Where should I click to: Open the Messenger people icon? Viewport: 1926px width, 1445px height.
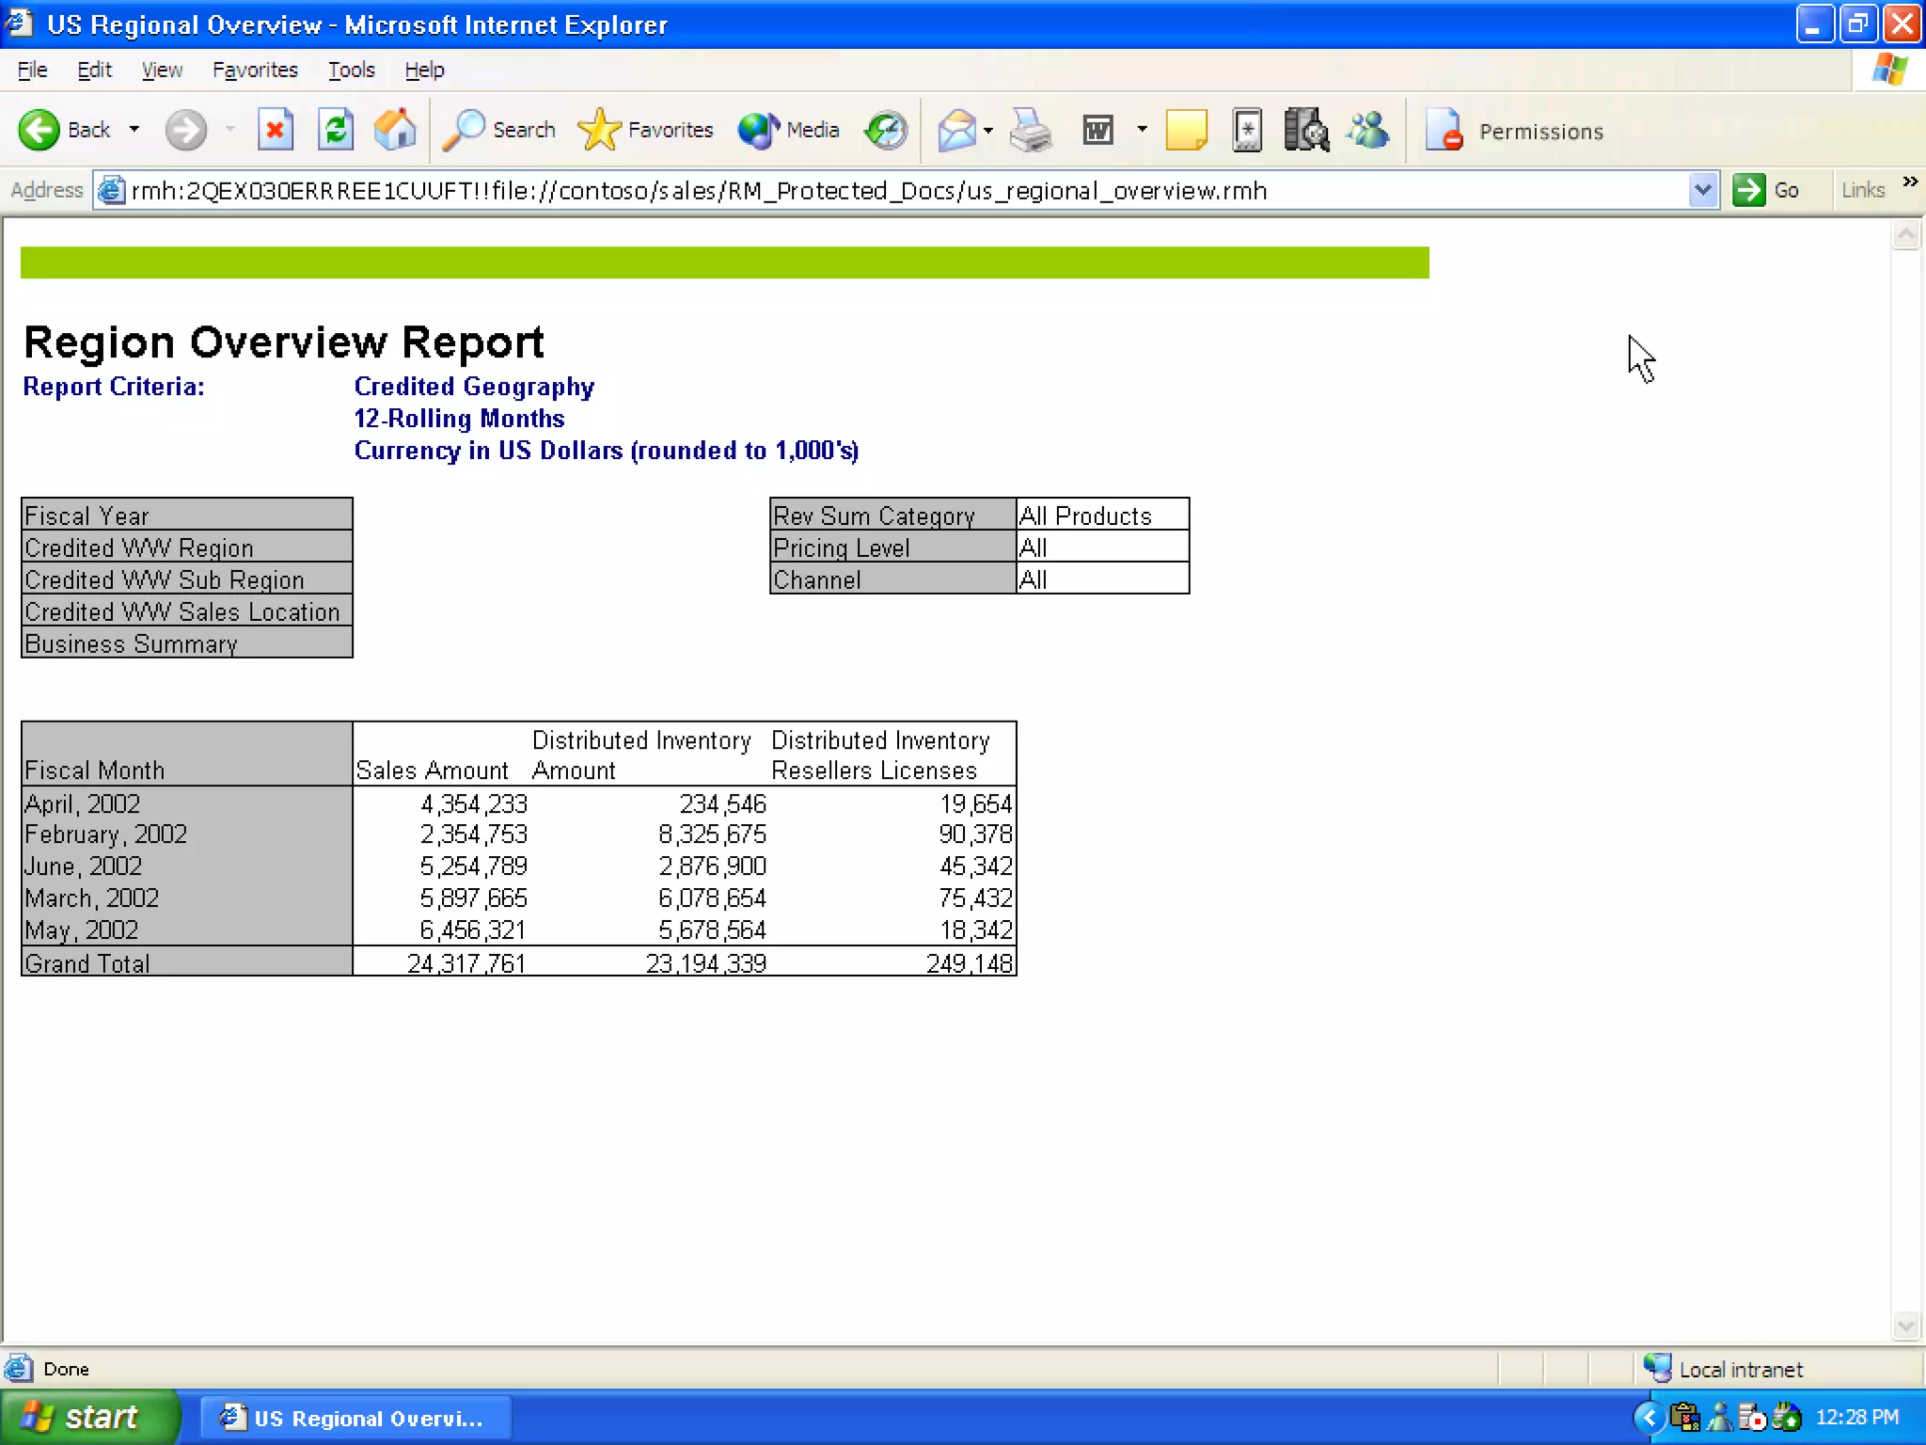point(1368,130)
